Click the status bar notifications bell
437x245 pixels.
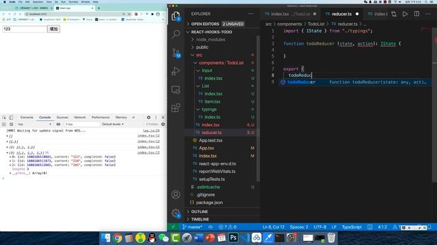429,227
